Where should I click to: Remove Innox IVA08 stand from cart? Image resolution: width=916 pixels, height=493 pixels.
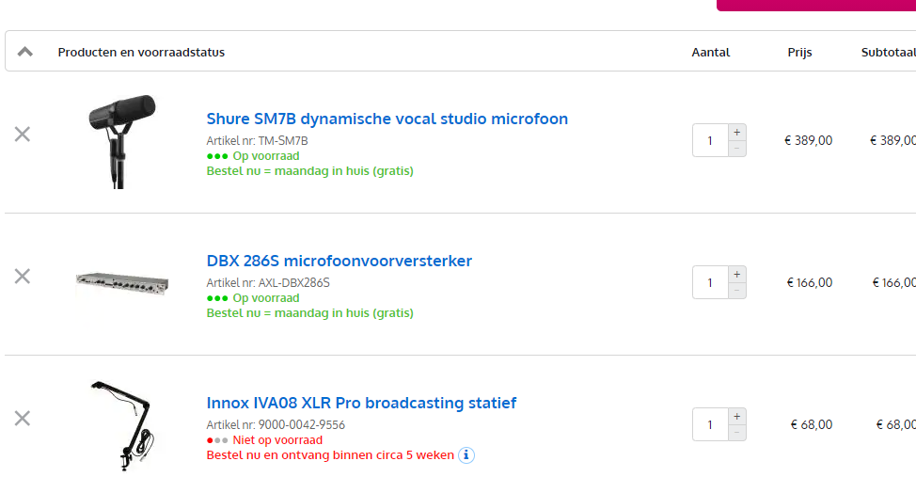point(23,418)
